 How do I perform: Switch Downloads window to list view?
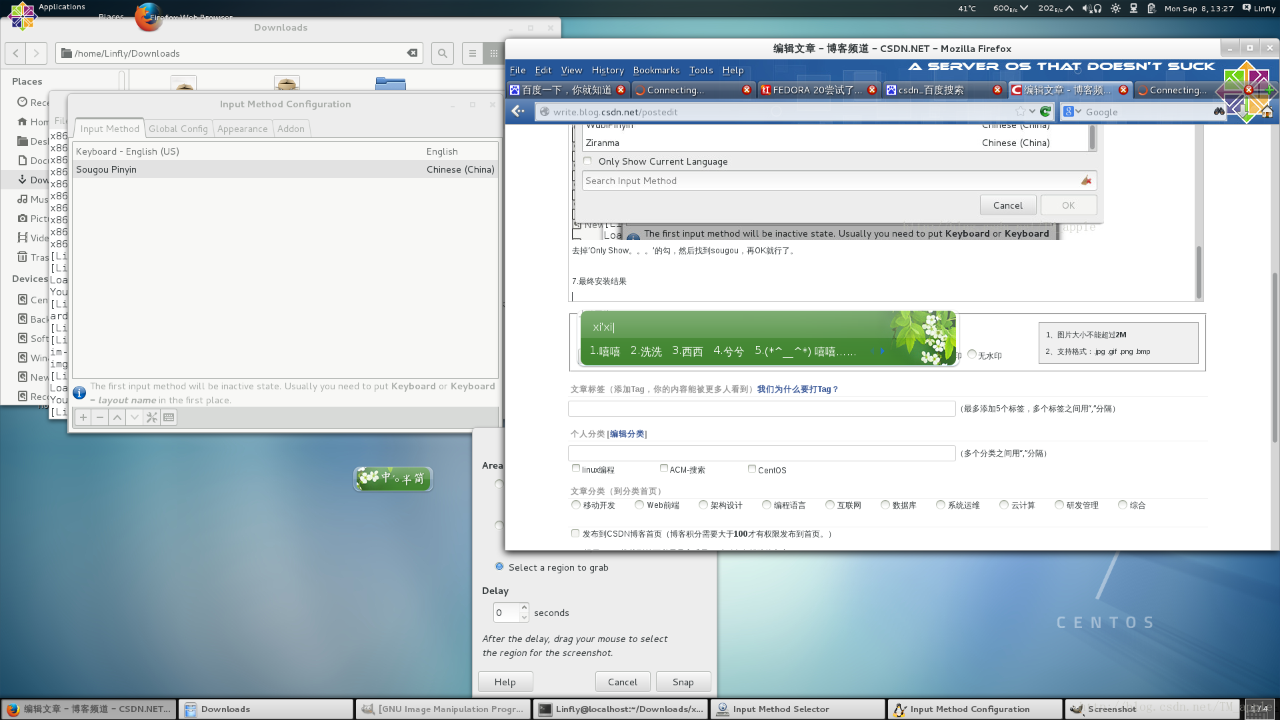point(473,53)
